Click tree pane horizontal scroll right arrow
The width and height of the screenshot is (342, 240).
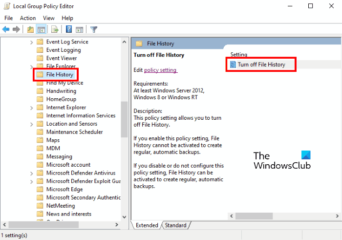(x=117, y=224)
